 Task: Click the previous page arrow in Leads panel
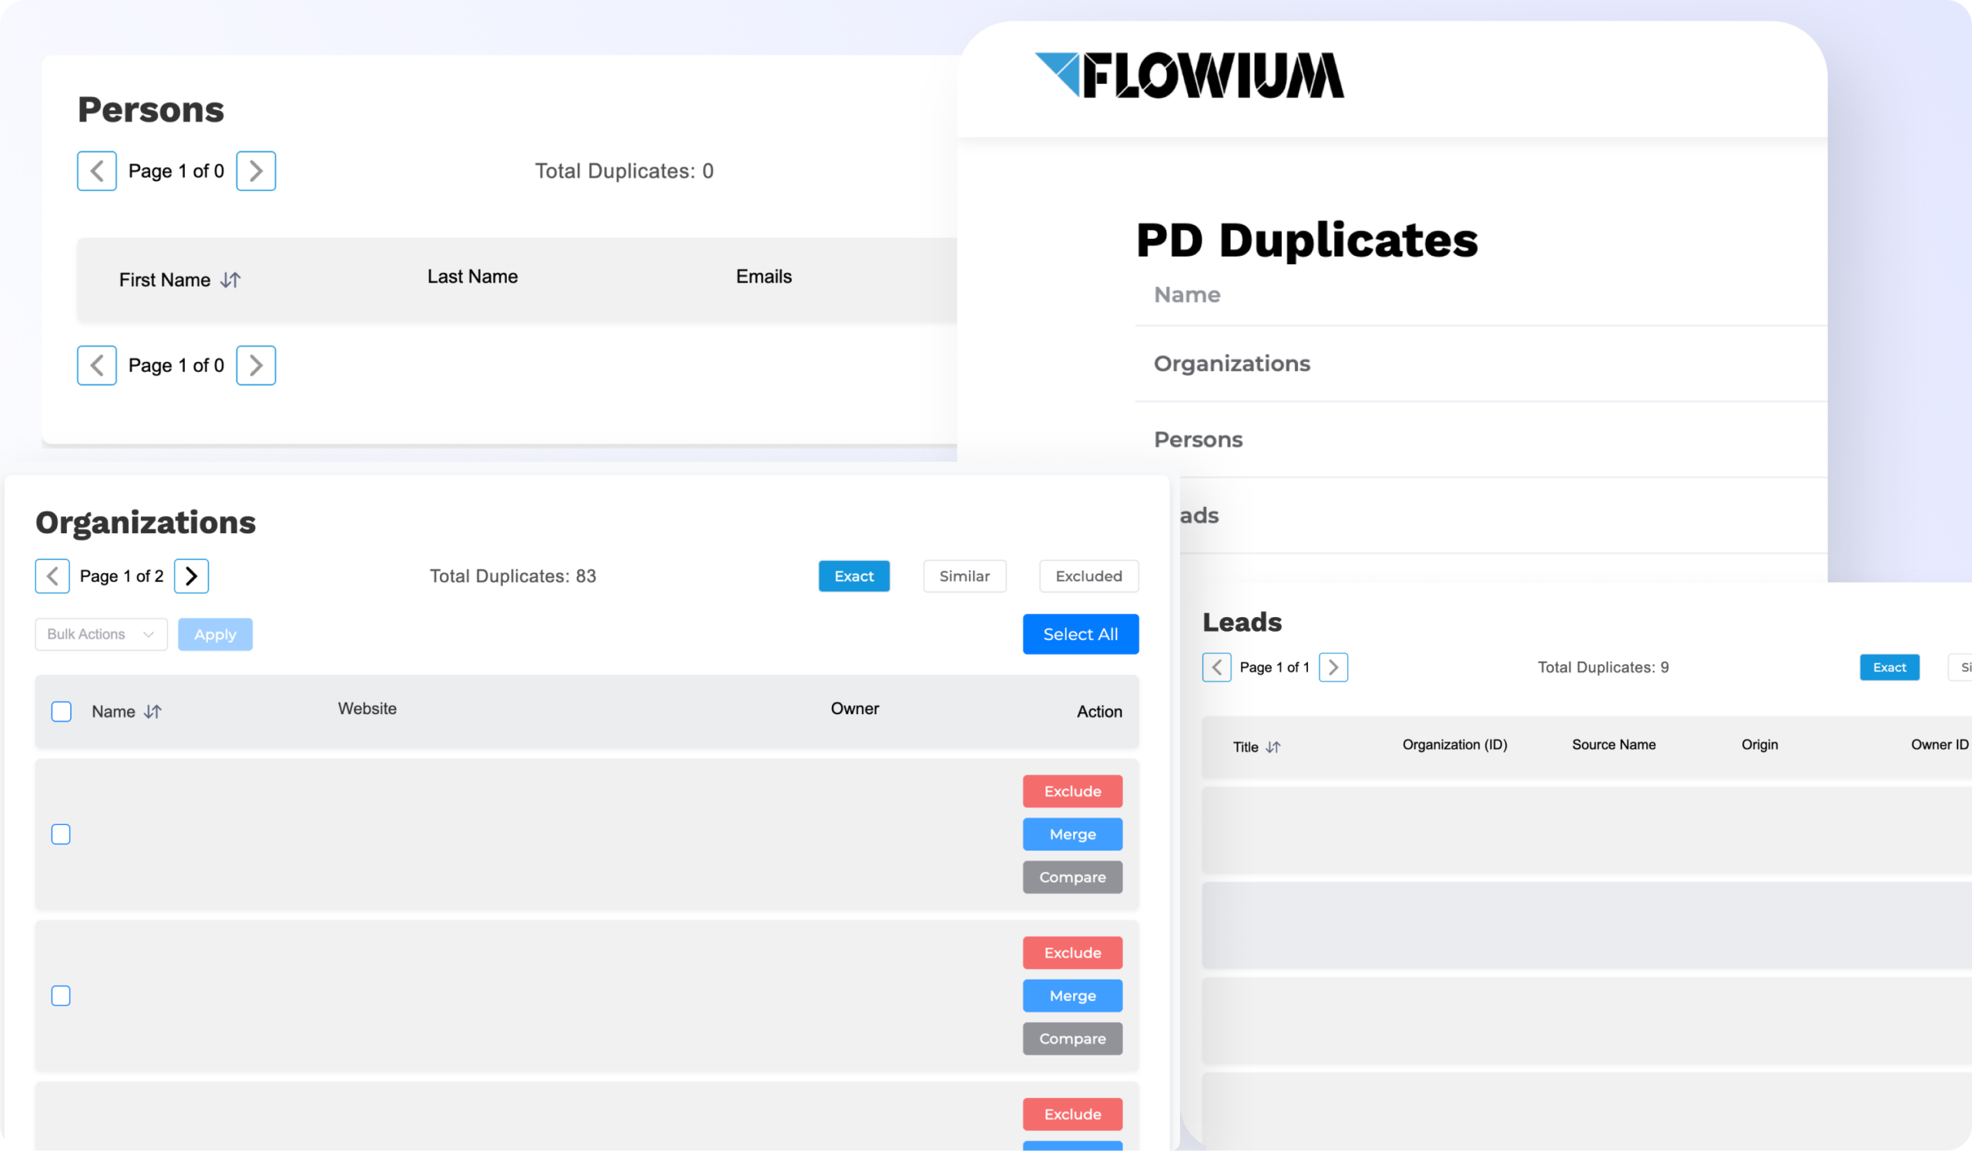[1216, 667]
